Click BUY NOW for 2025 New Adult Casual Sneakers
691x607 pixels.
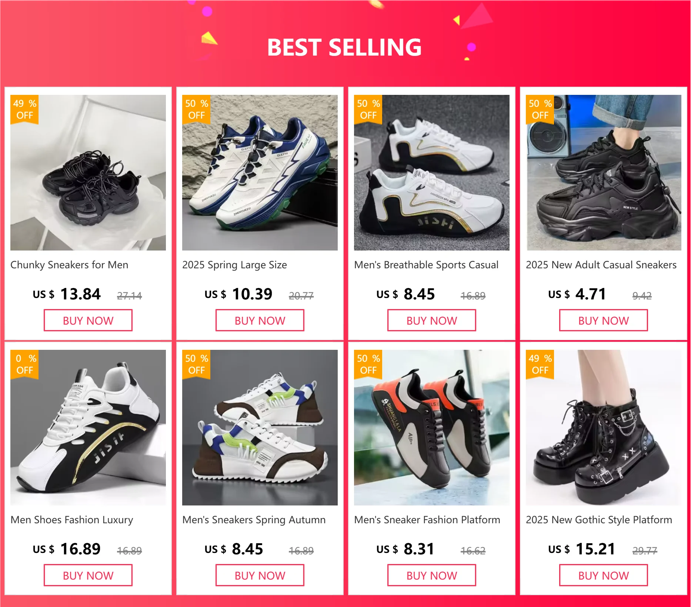click(604, 320)
